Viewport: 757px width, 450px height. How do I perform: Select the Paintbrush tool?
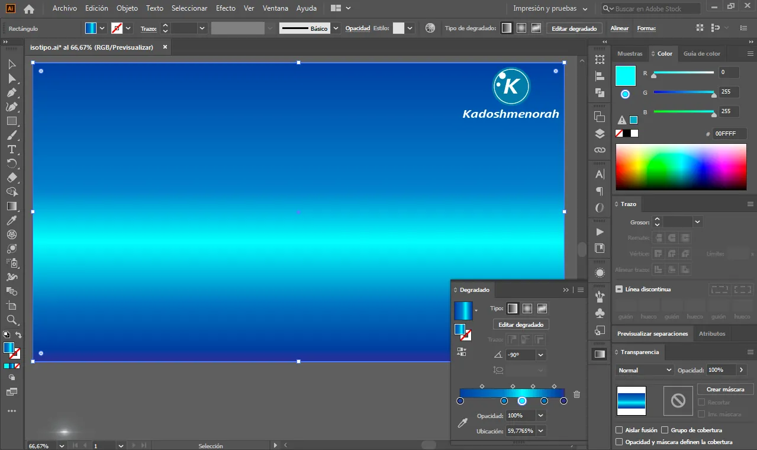coord(11,136)
